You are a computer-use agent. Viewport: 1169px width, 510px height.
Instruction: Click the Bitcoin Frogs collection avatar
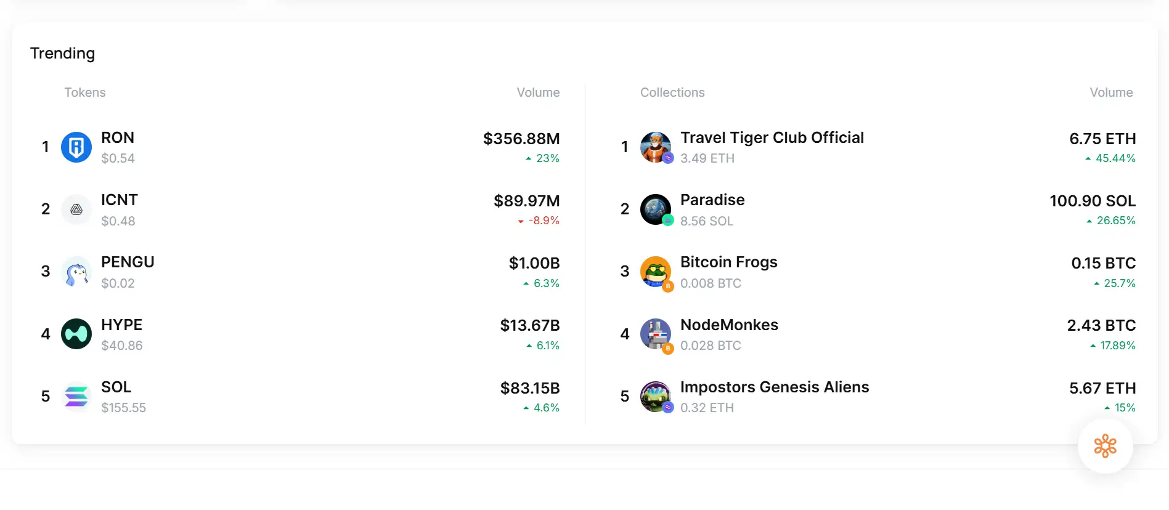tap(656, 272)
